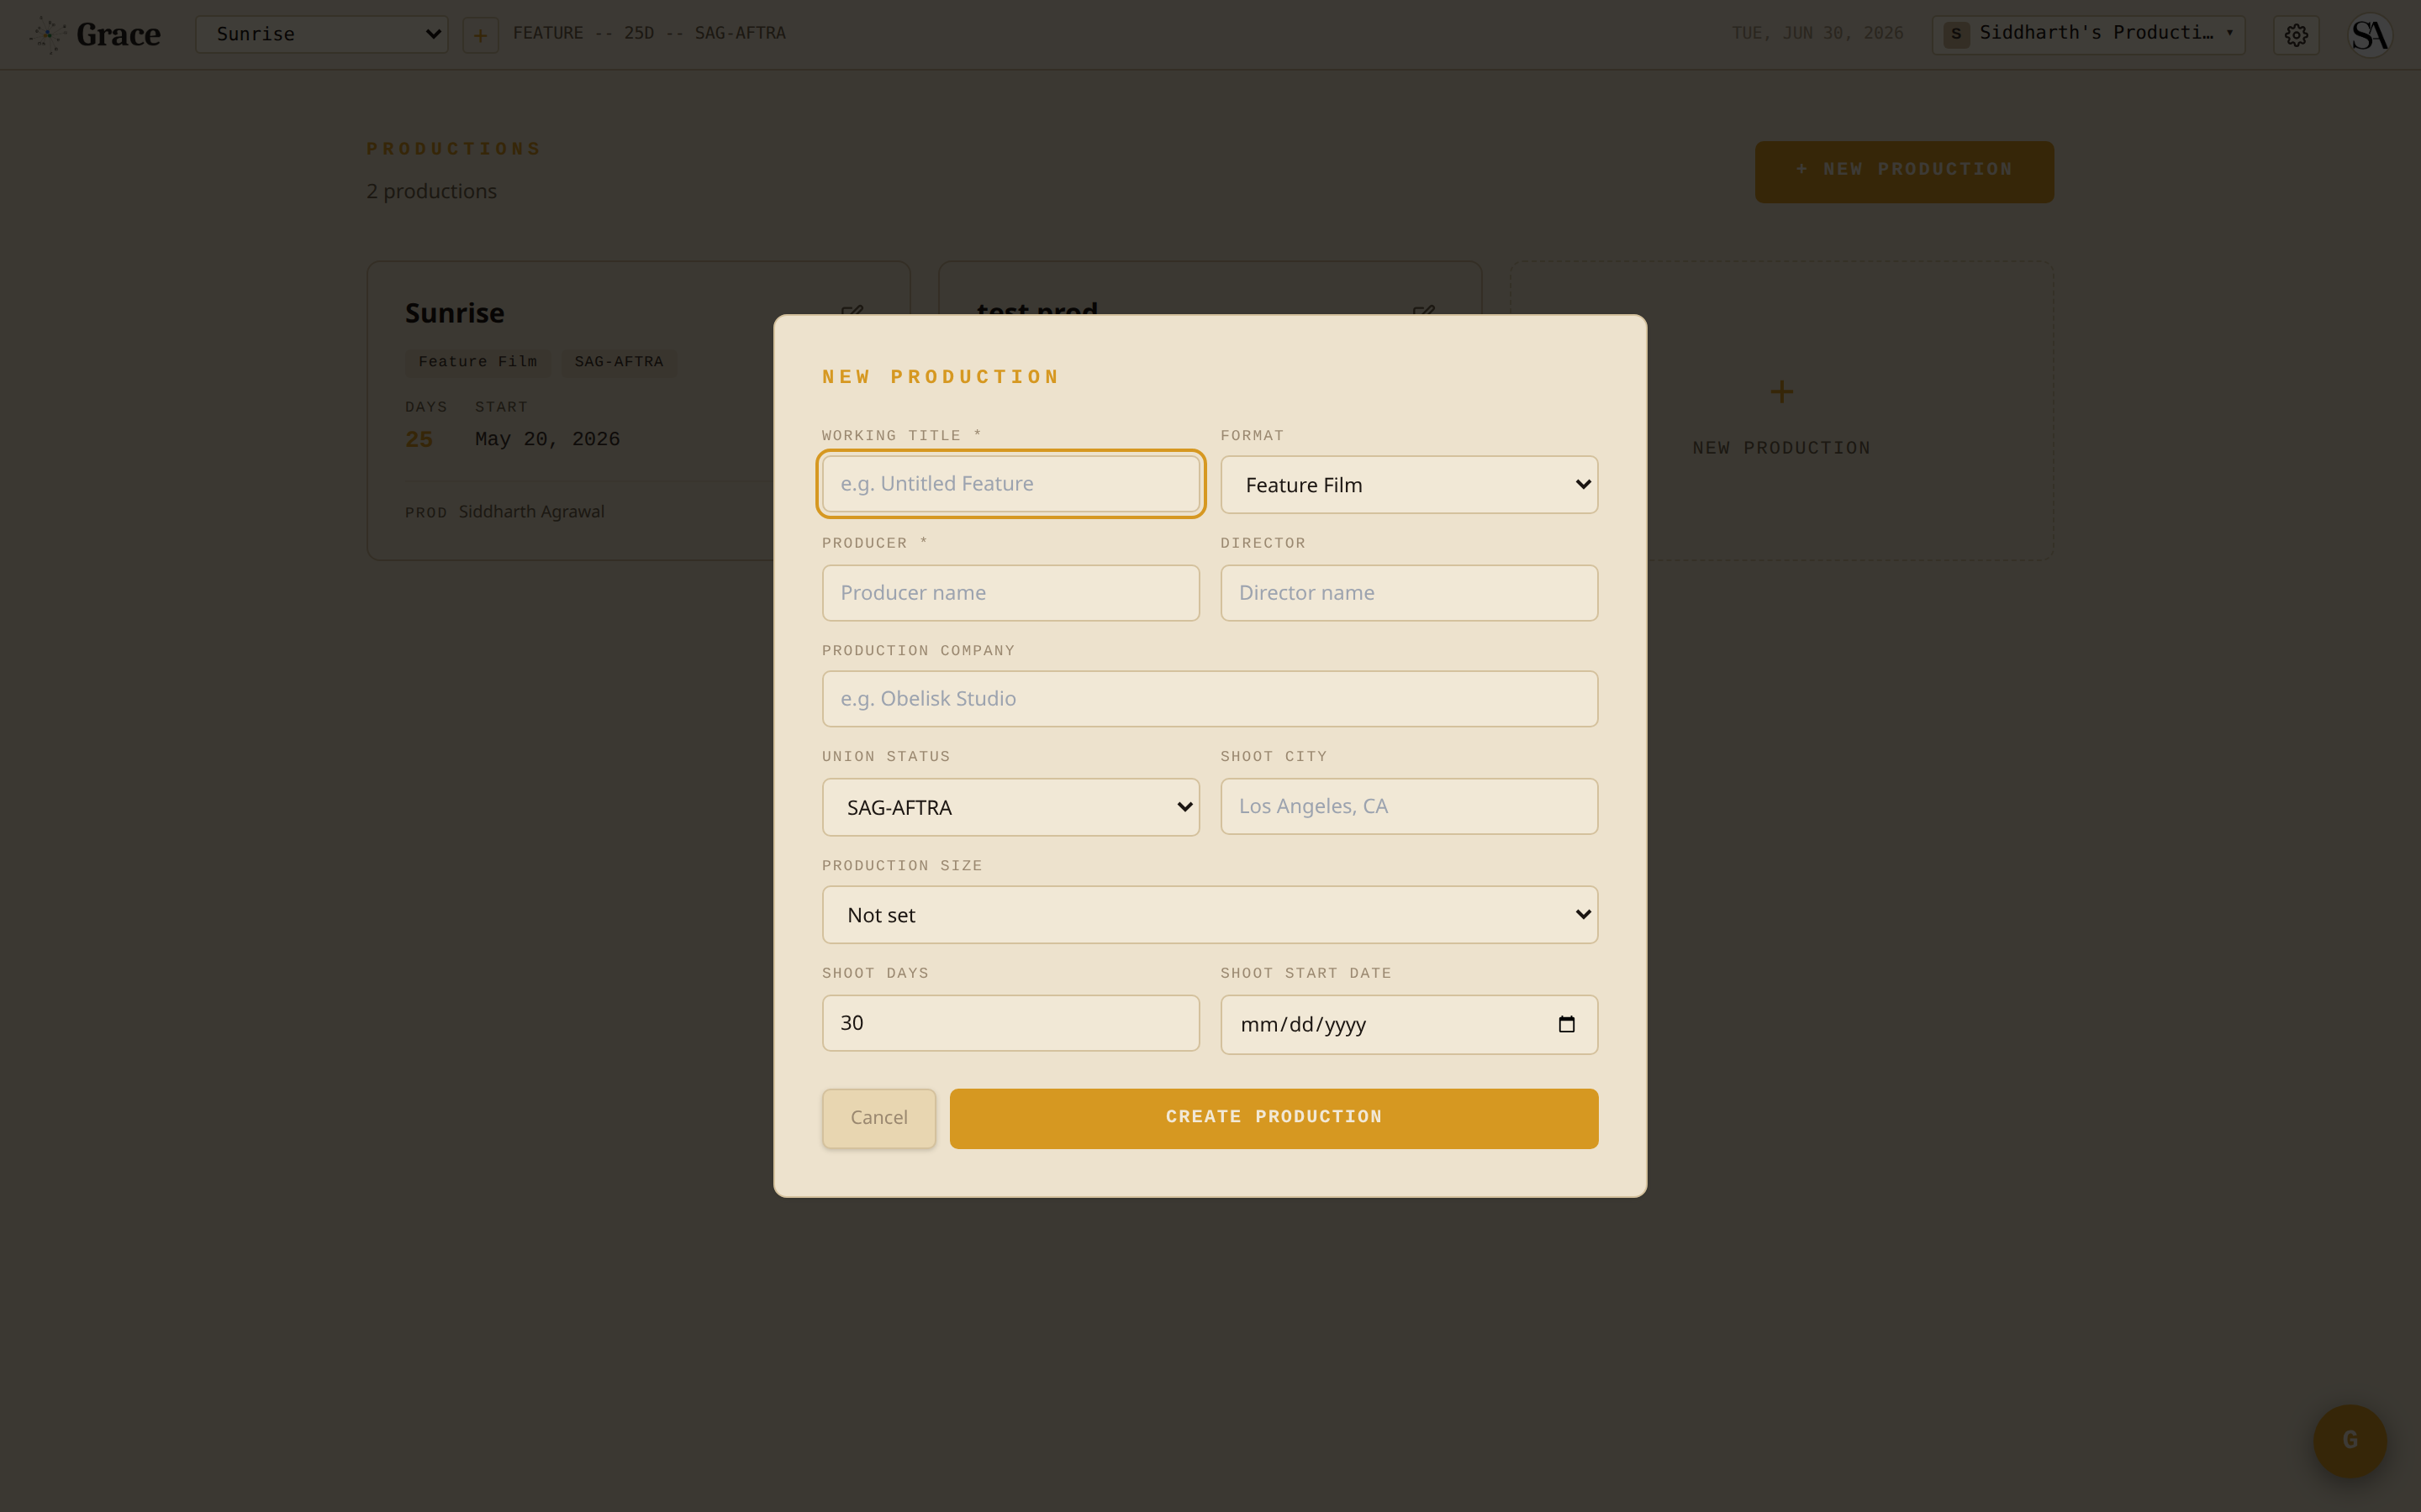This screenshot has width=2421, height=1512.
Task: Click the NEW PRODUCTION tile label
Action: pyautogui.click(x=1780, y=448)
